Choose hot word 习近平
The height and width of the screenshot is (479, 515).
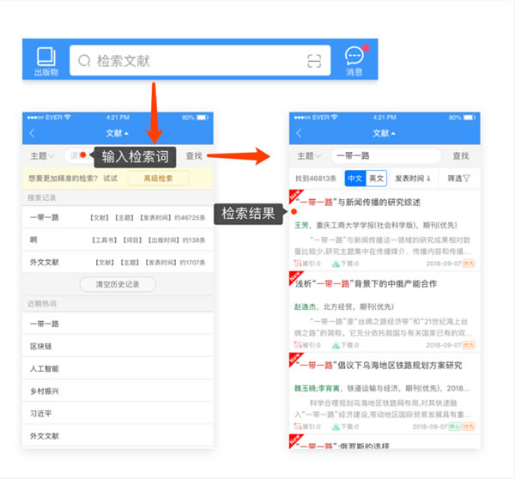point(118,413)
